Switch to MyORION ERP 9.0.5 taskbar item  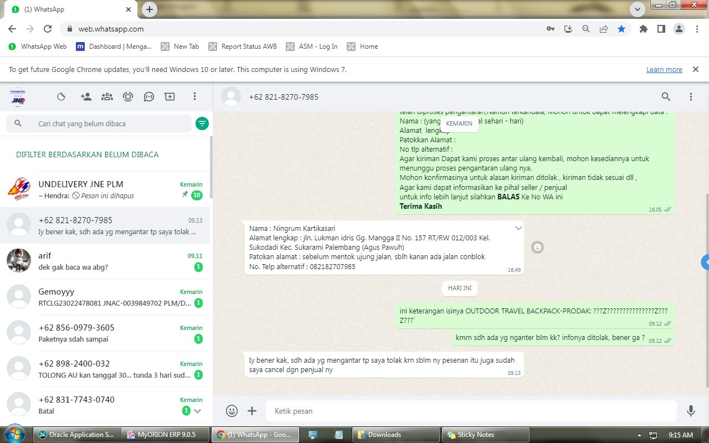166,435
